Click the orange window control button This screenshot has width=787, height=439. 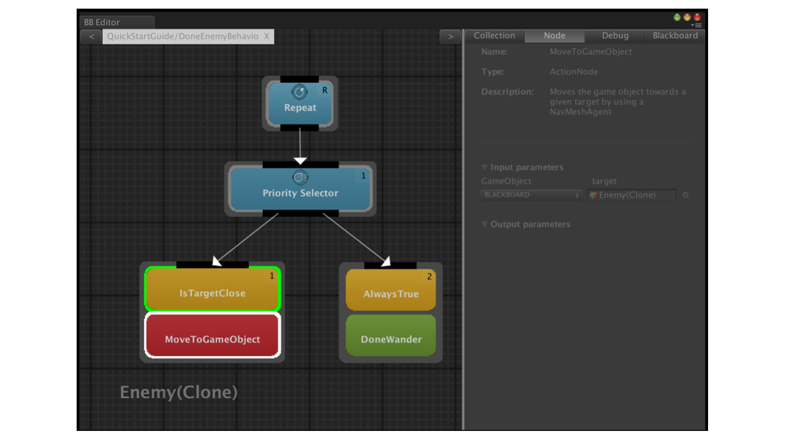point(687,17)
